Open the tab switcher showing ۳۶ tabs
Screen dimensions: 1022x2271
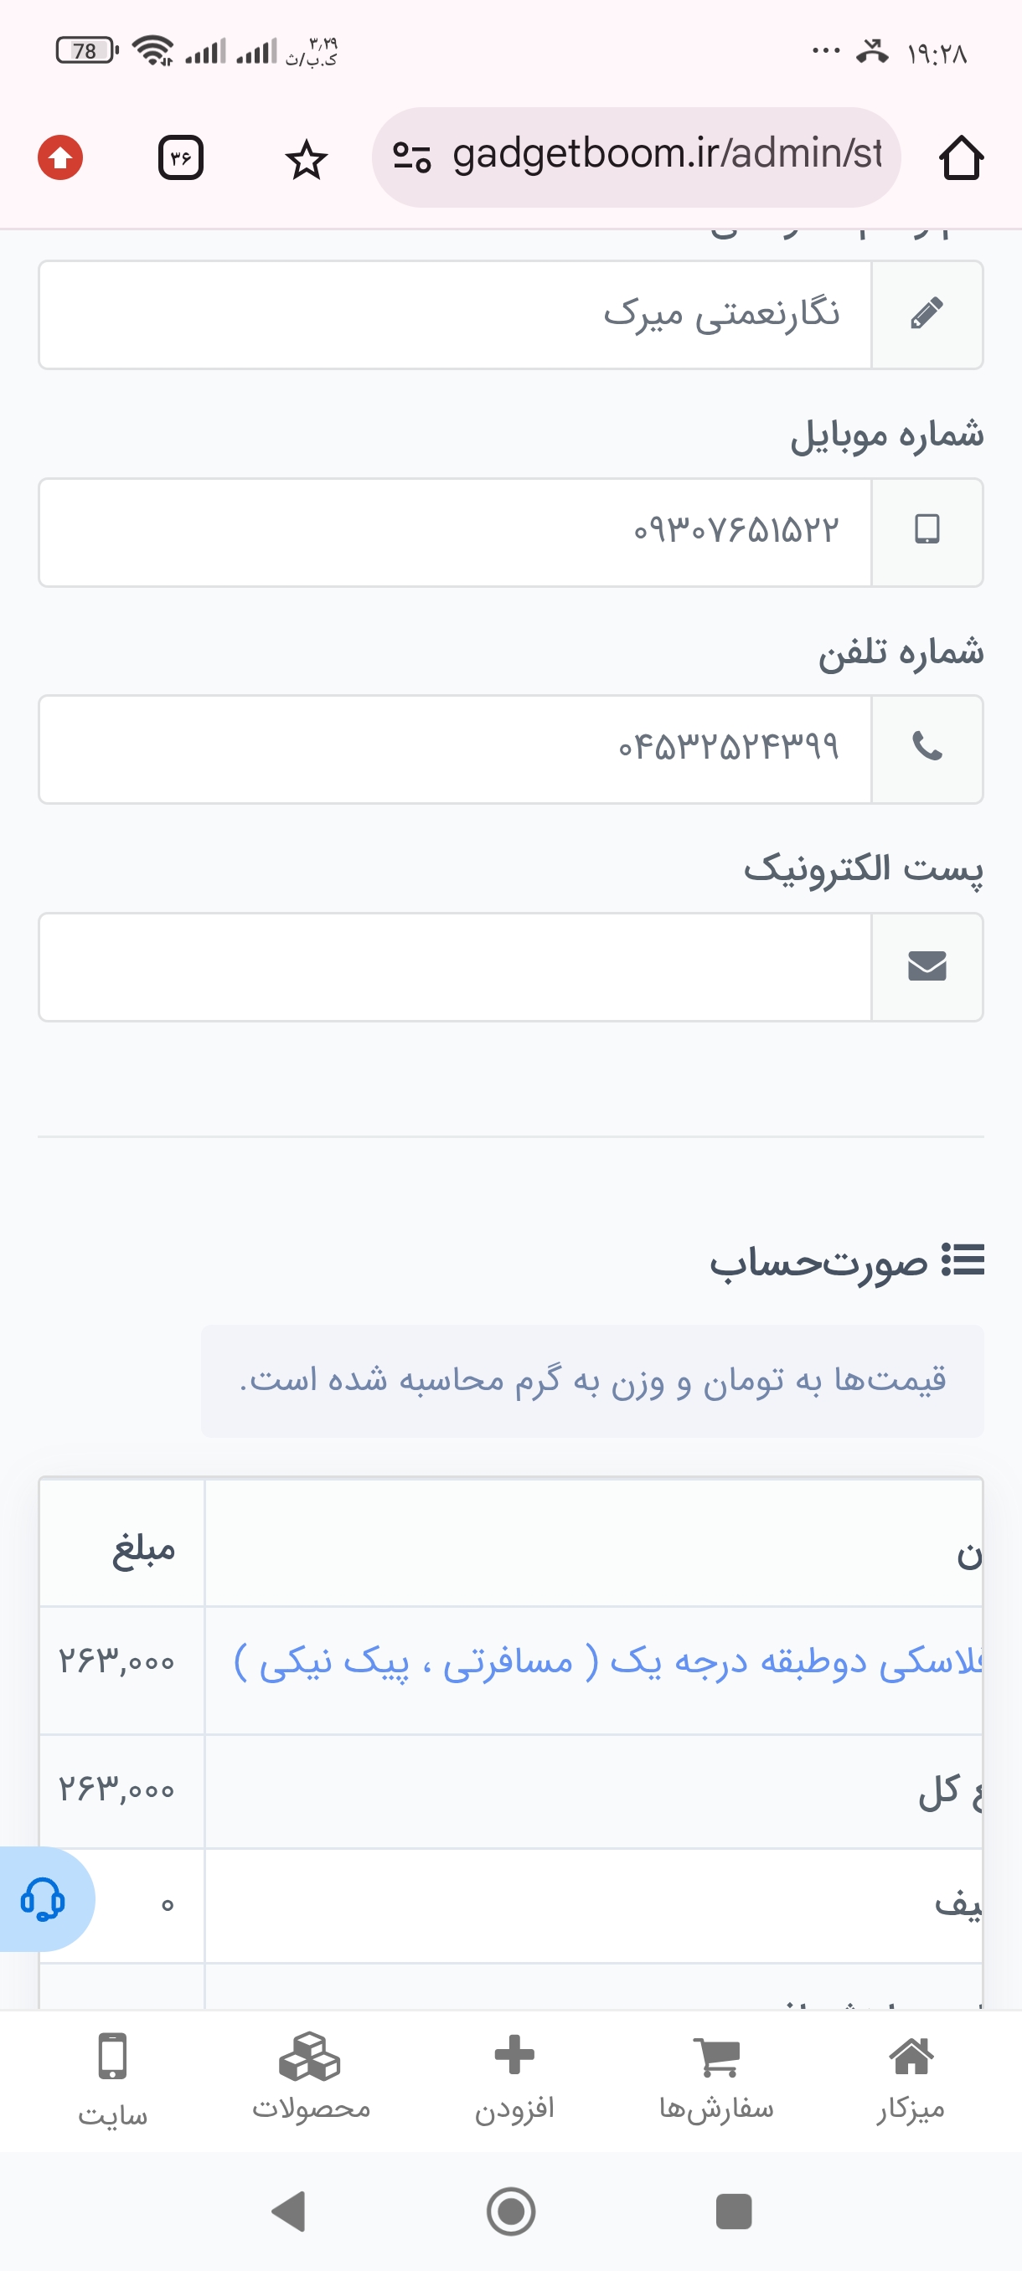click(181, 159)
